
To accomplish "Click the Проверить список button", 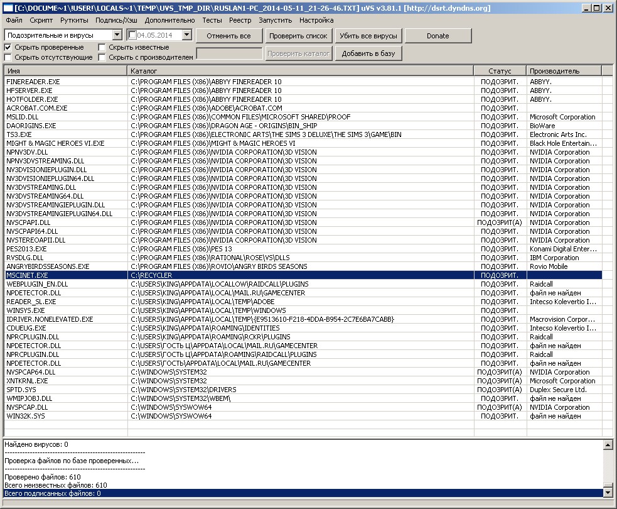I will tap(298, 36).
